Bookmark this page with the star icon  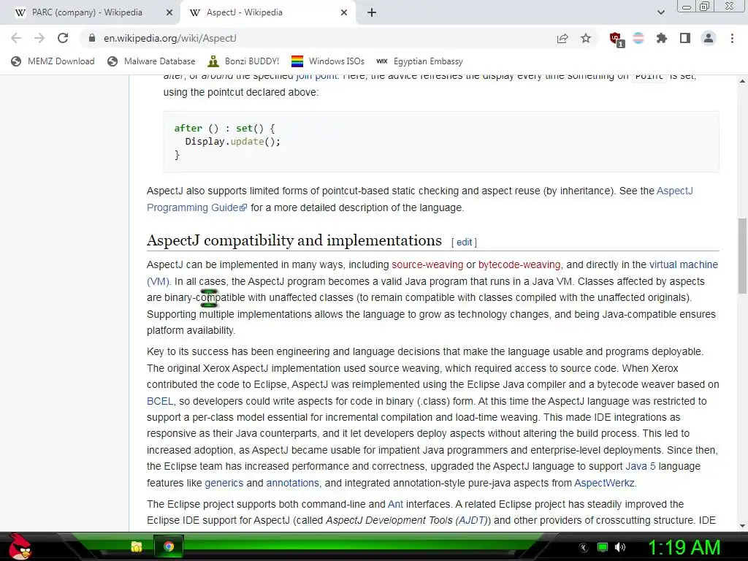586,38
